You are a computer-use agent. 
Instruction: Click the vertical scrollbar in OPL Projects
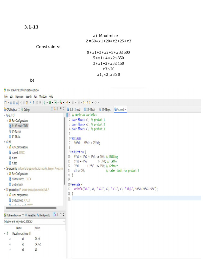[64, 151]
